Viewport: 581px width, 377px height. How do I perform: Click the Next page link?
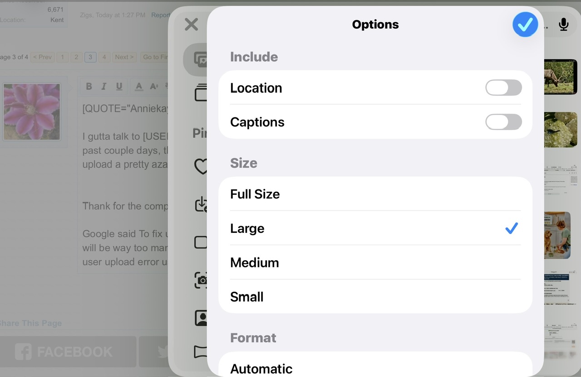coord(124,57)
